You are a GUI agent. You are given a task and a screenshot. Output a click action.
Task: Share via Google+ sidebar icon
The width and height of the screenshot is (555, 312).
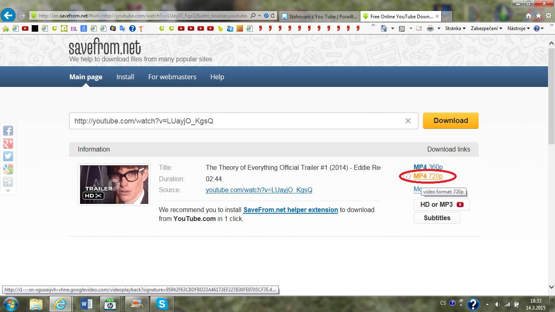8,143
